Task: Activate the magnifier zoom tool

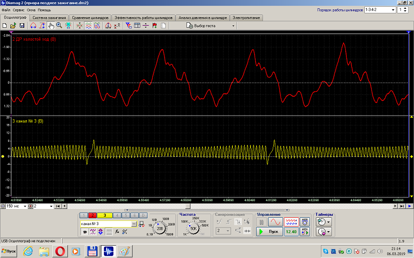Action: [x=60, y=25]
